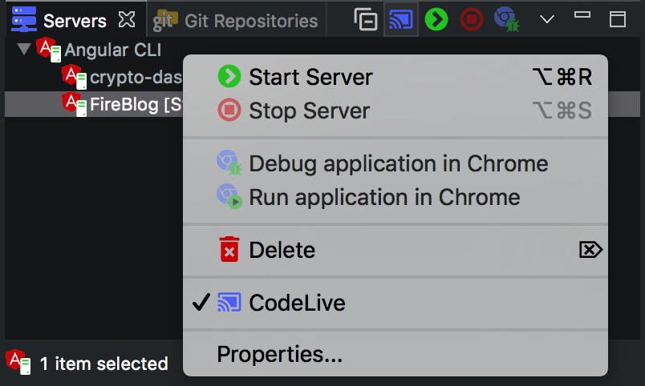The height and width of the screenshot is (386, 645).
Task: Click the Servers tab icon
Action: click(24, 19)
